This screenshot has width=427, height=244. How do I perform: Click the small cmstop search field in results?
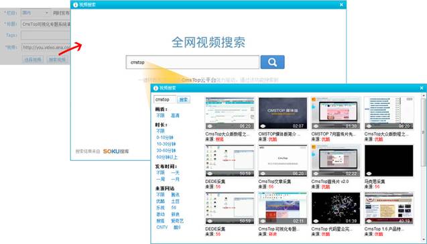tap(165, 99)
